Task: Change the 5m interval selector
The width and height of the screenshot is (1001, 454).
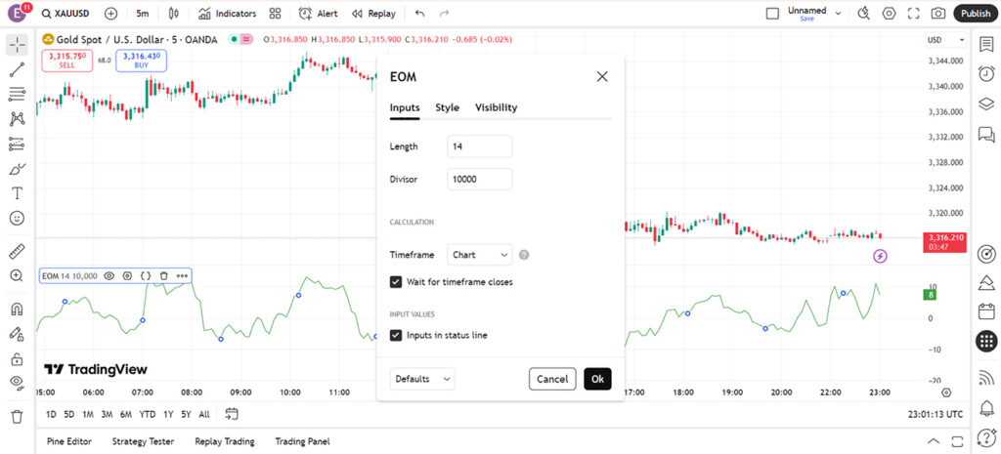Action: tap(143, 14)
